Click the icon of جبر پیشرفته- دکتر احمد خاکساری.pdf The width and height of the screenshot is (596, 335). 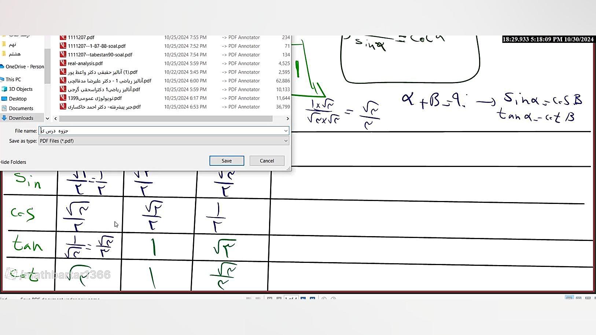tap(63, 107)
